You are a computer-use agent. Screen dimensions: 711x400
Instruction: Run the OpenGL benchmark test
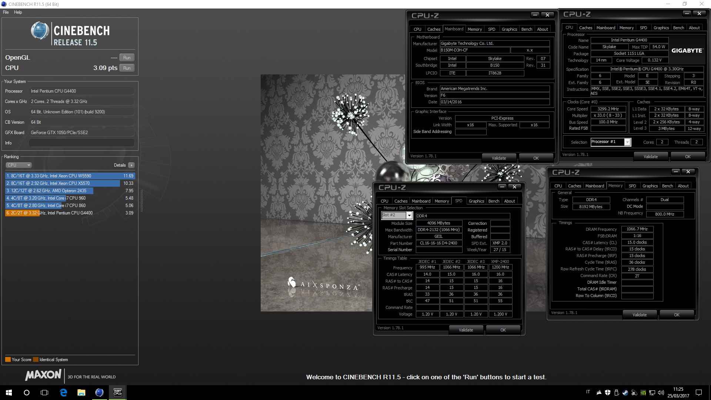pos(127,58)
